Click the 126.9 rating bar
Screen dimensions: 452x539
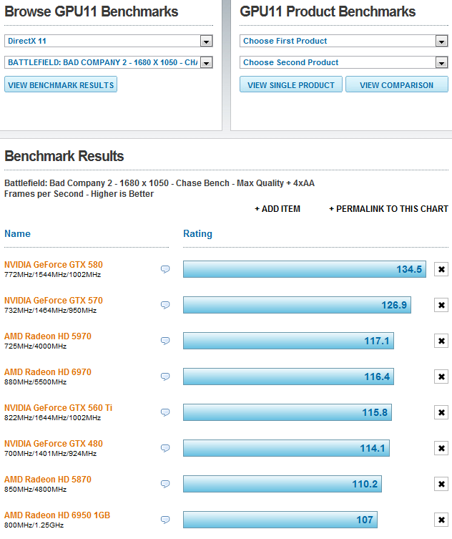click(297, 305)
